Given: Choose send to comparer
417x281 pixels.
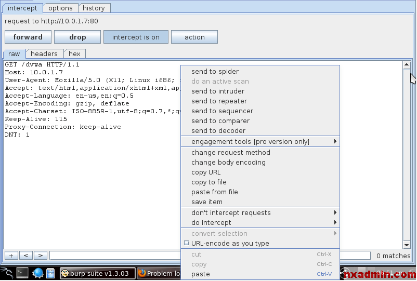Looking at the screenshot, I should coord(260,121).
